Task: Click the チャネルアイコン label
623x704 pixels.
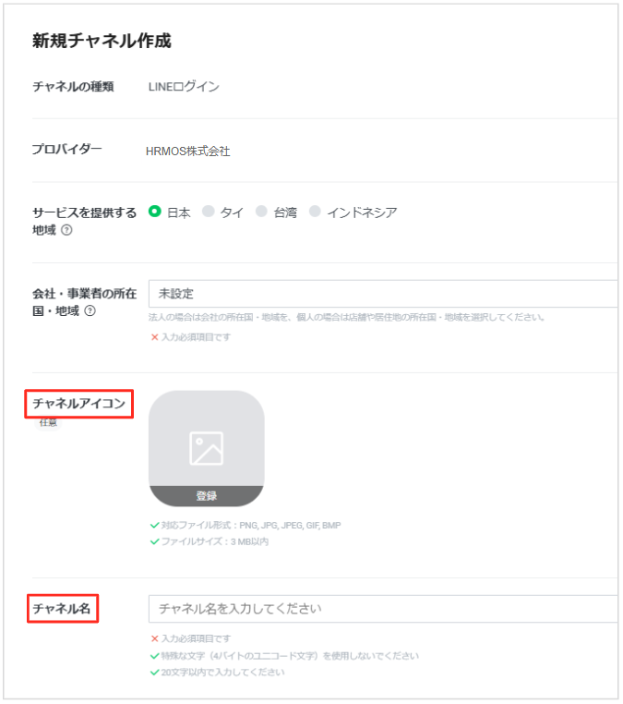Action: tap(78, 404)
